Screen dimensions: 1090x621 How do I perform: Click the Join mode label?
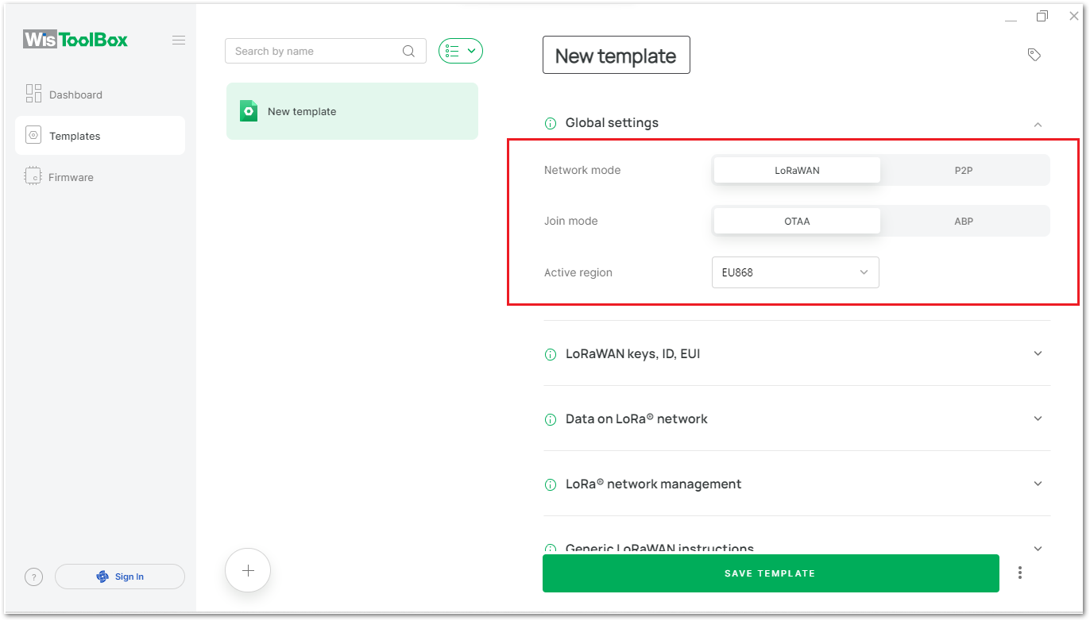pyautogui.click(x=571, y=221)
